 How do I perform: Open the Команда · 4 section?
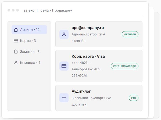tap(29, 63)
